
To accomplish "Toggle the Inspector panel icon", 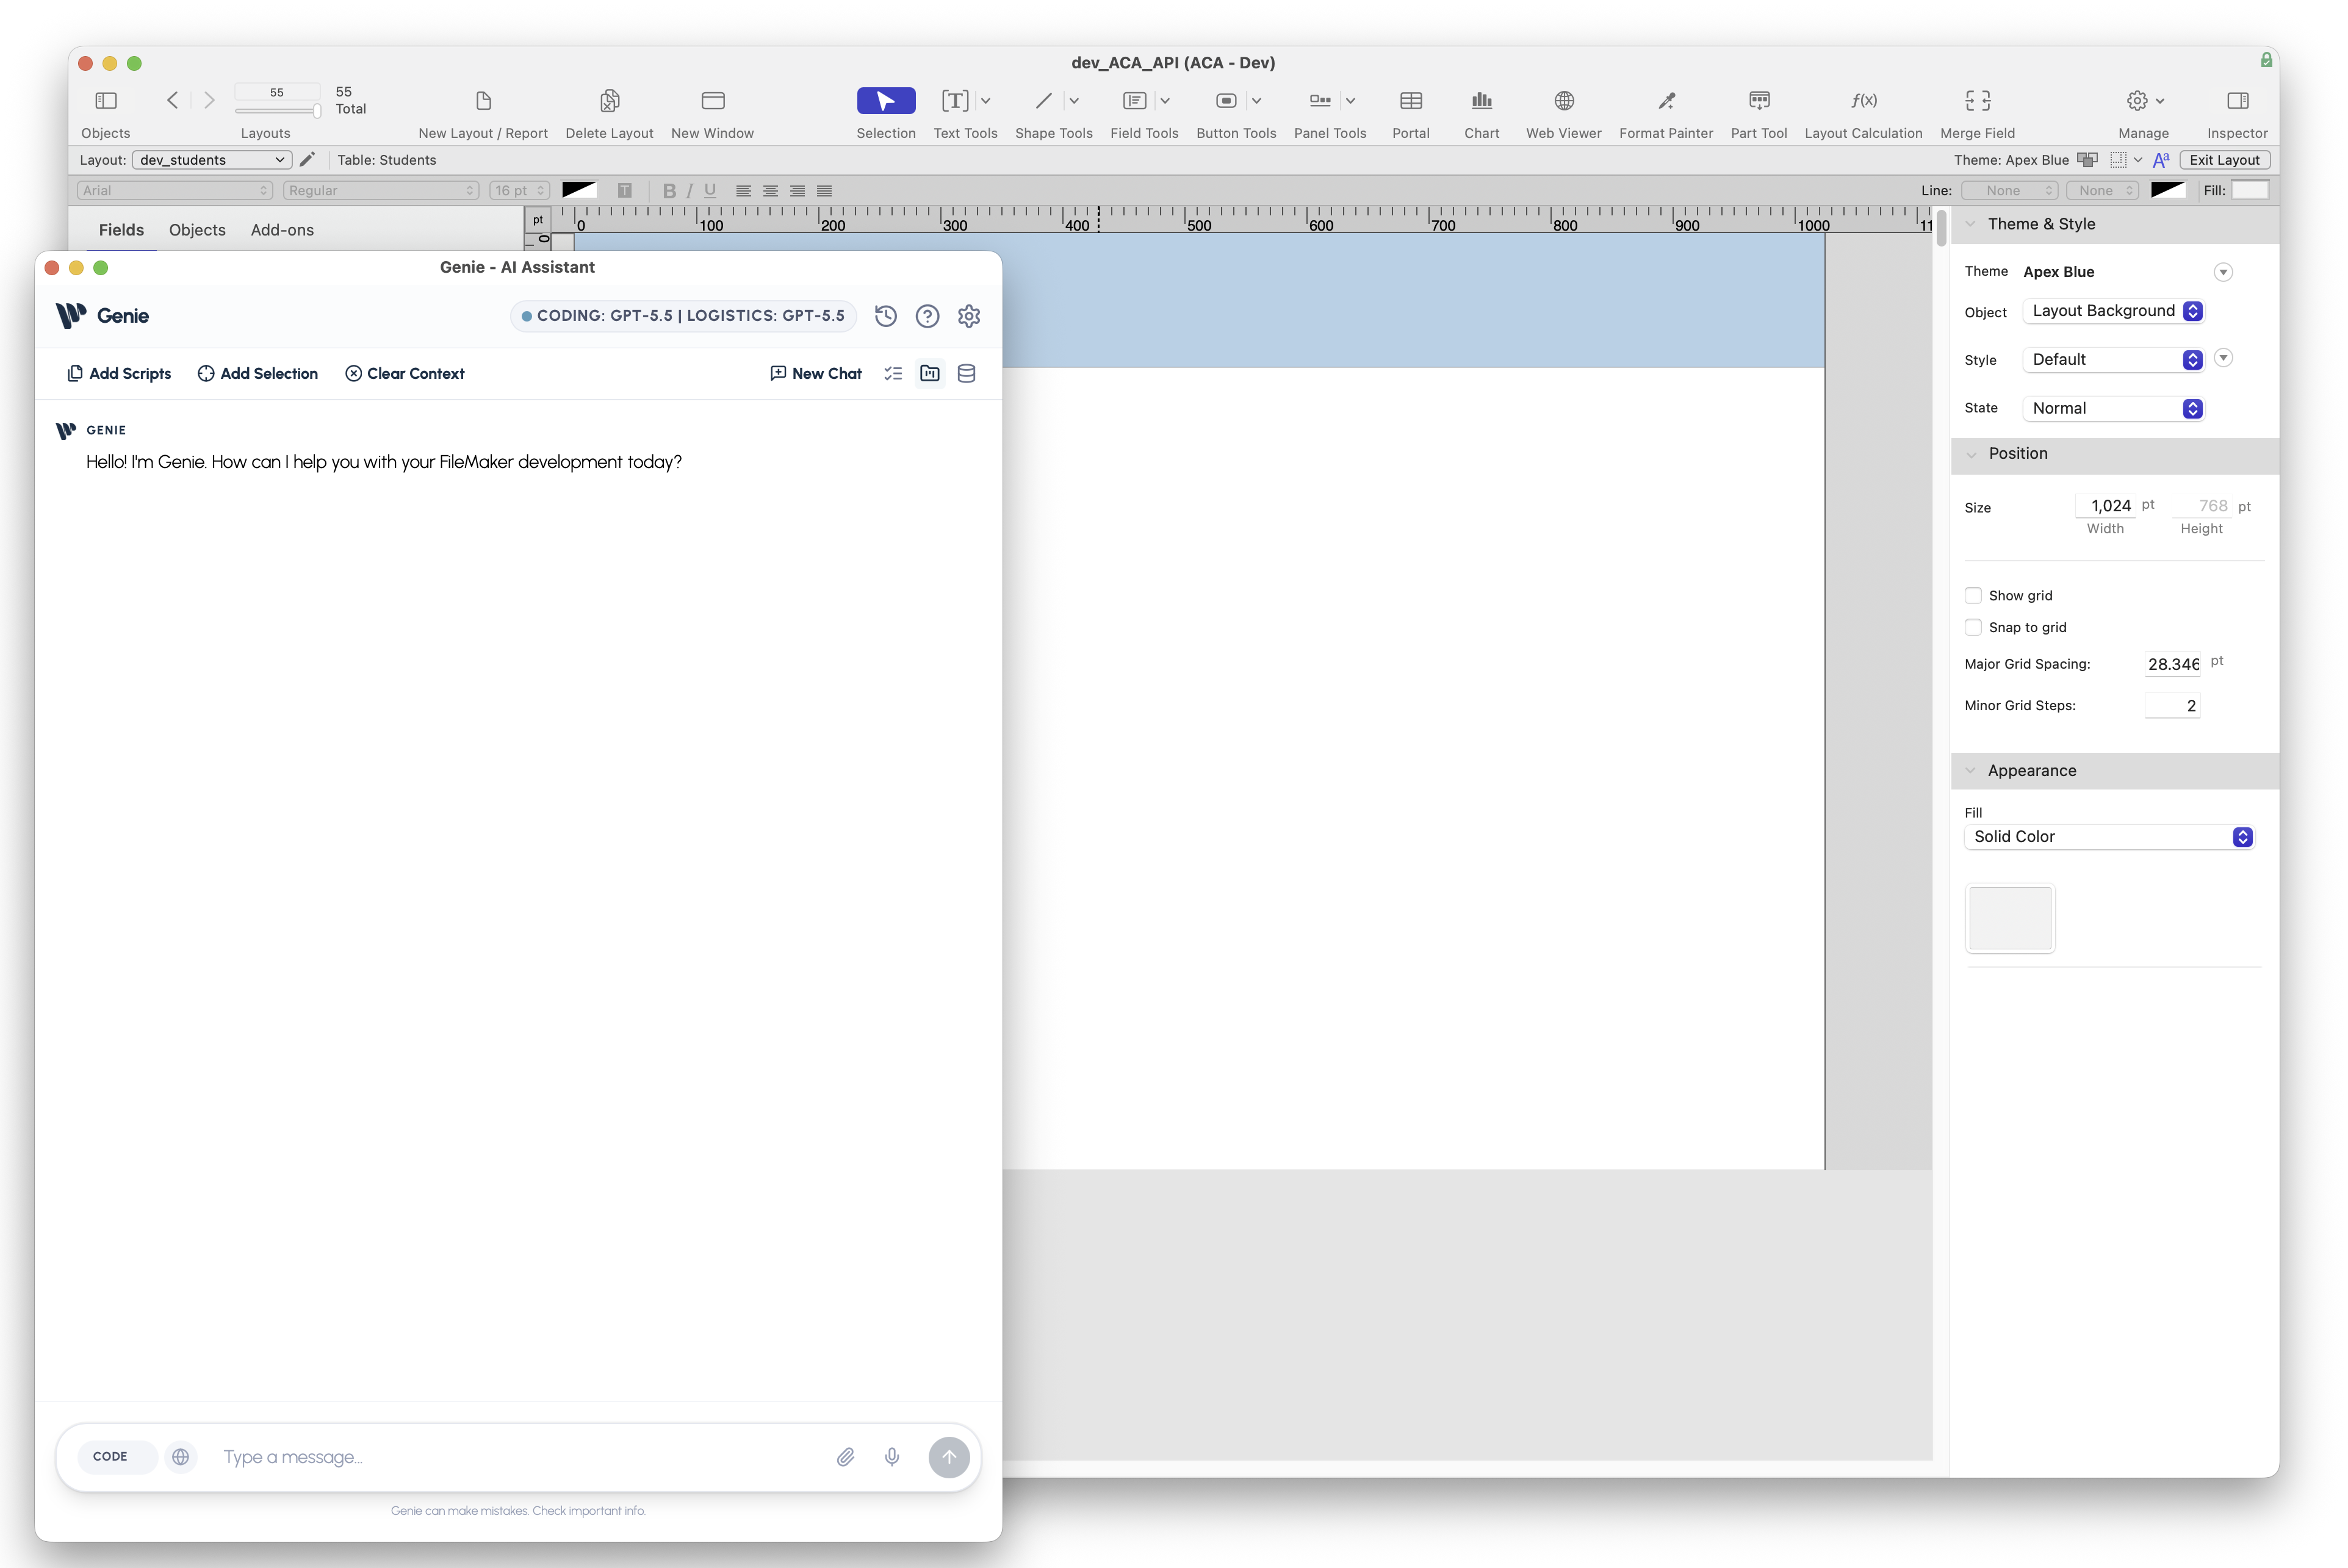I will point(2237,101).
